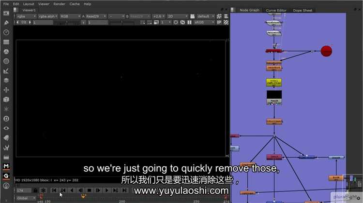Screen dimensions: 363x203
Task: Open the MetaData tag icon menu
Action: pyautogui.click(x=6, y=138)
